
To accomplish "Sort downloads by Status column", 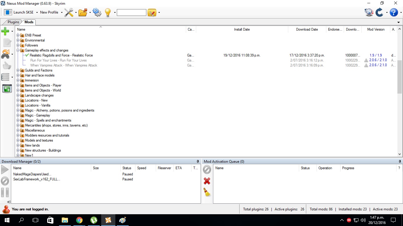I will pyautogui.click(x=128, y=168).
